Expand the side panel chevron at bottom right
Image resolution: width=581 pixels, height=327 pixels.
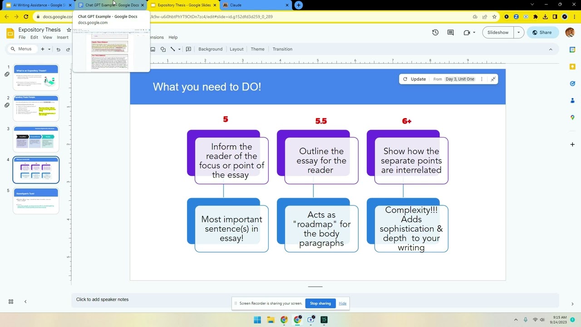[x=572, y=304]
